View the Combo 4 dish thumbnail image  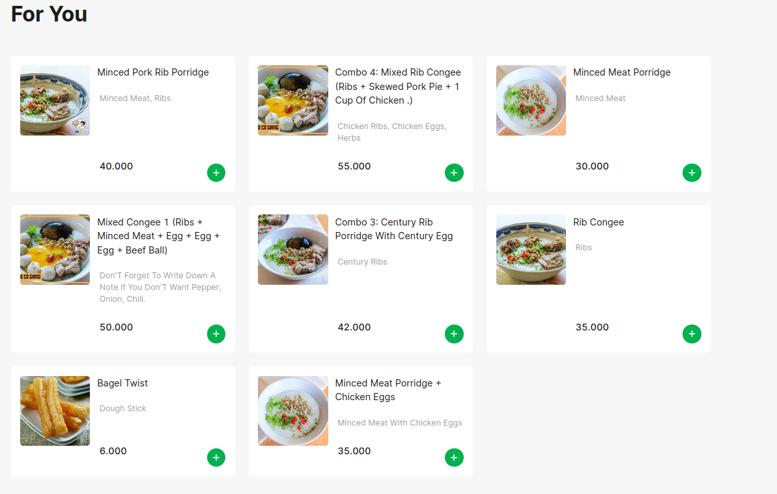293,100
